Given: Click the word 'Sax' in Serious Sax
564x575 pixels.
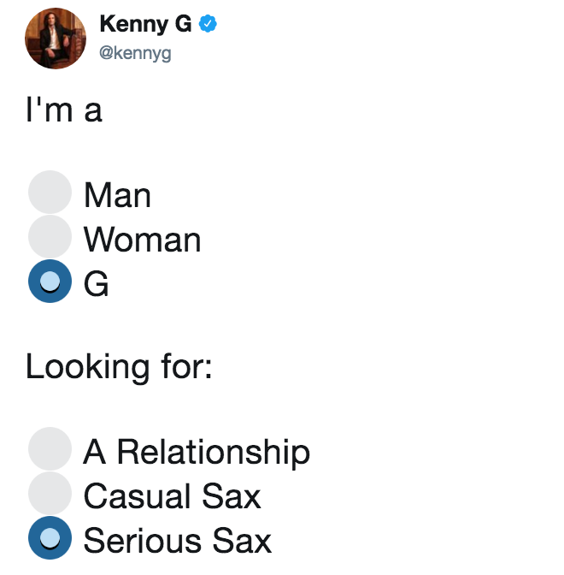Looking at the screenshot, I should coord(242,541).
